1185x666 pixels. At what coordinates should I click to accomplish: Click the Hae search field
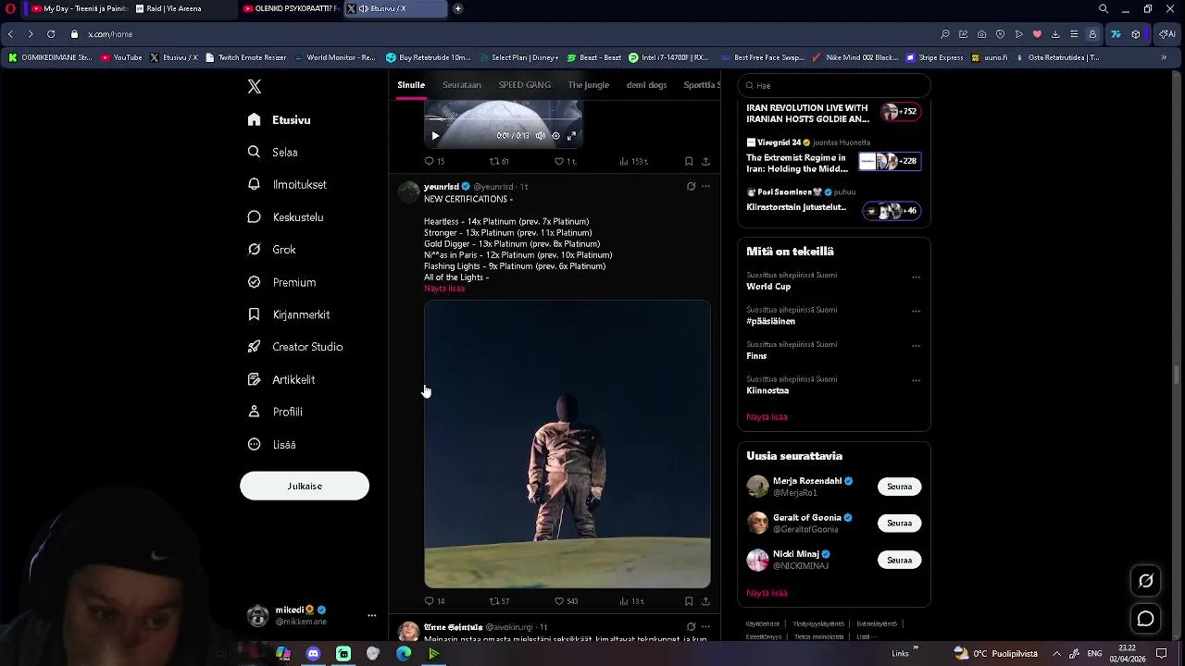834,85
